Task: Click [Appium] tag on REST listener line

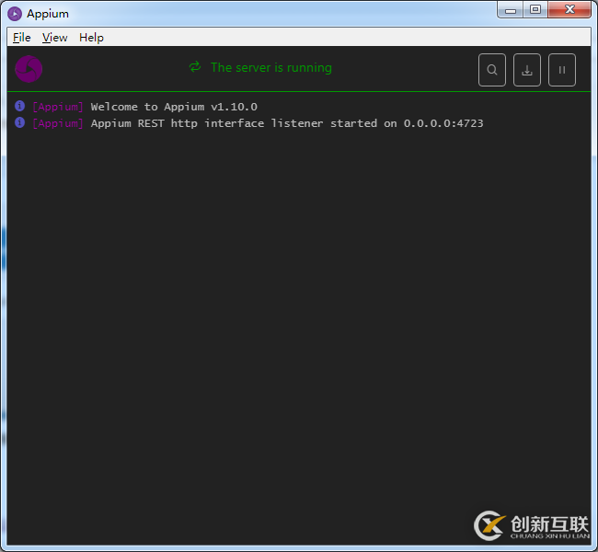Action: (58, 123)
